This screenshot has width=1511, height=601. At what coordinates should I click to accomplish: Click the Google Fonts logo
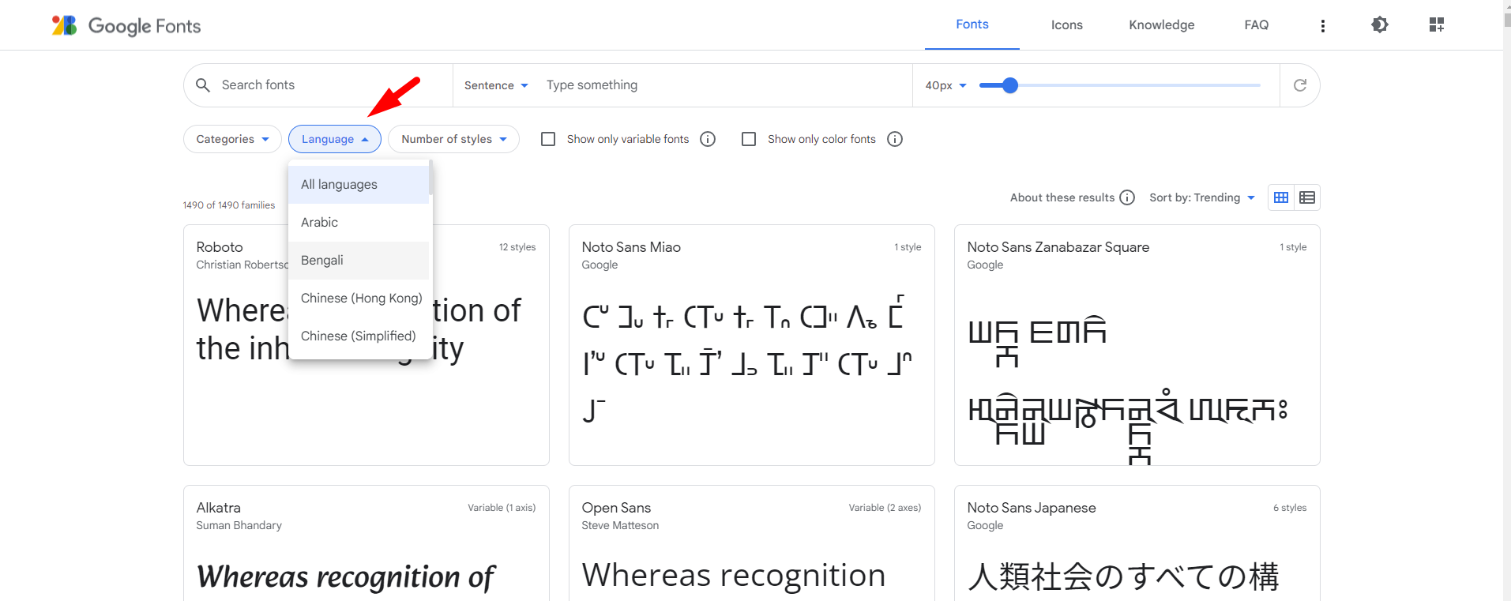[126, 25]
